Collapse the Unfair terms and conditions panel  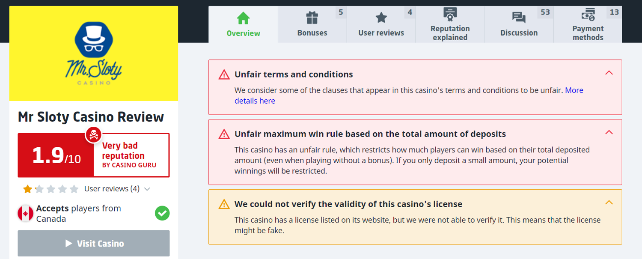pyautogui.click(x=609, y=73)
